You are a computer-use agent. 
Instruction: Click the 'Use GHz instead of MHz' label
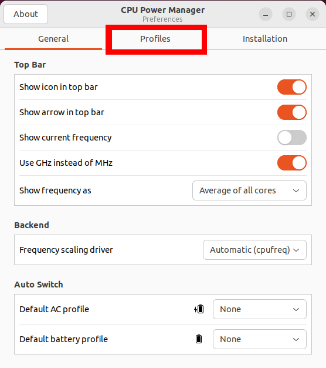click(66, 163)
